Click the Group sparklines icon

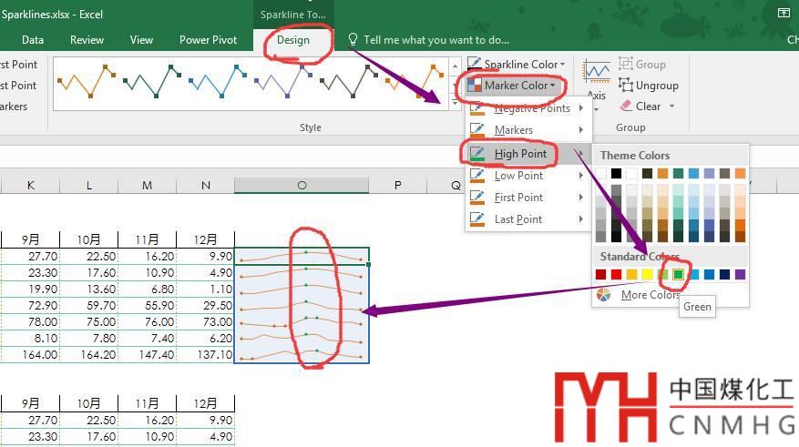pyautogui.click(x=626, y=64)
